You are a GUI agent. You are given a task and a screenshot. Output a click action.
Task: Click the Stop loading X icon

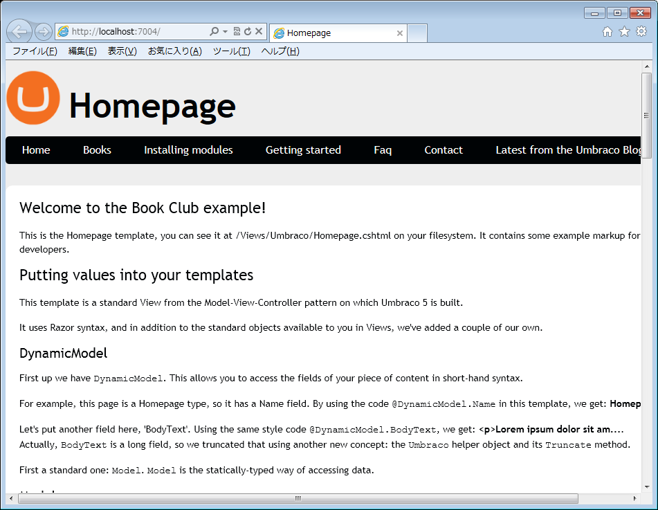coord(259,32)
